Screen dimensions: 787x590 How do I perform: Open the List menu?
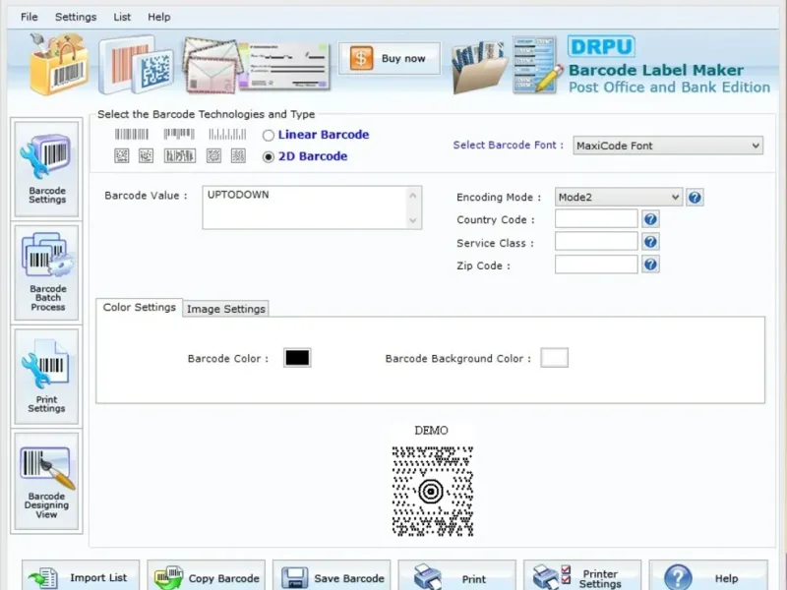(122, 17)
